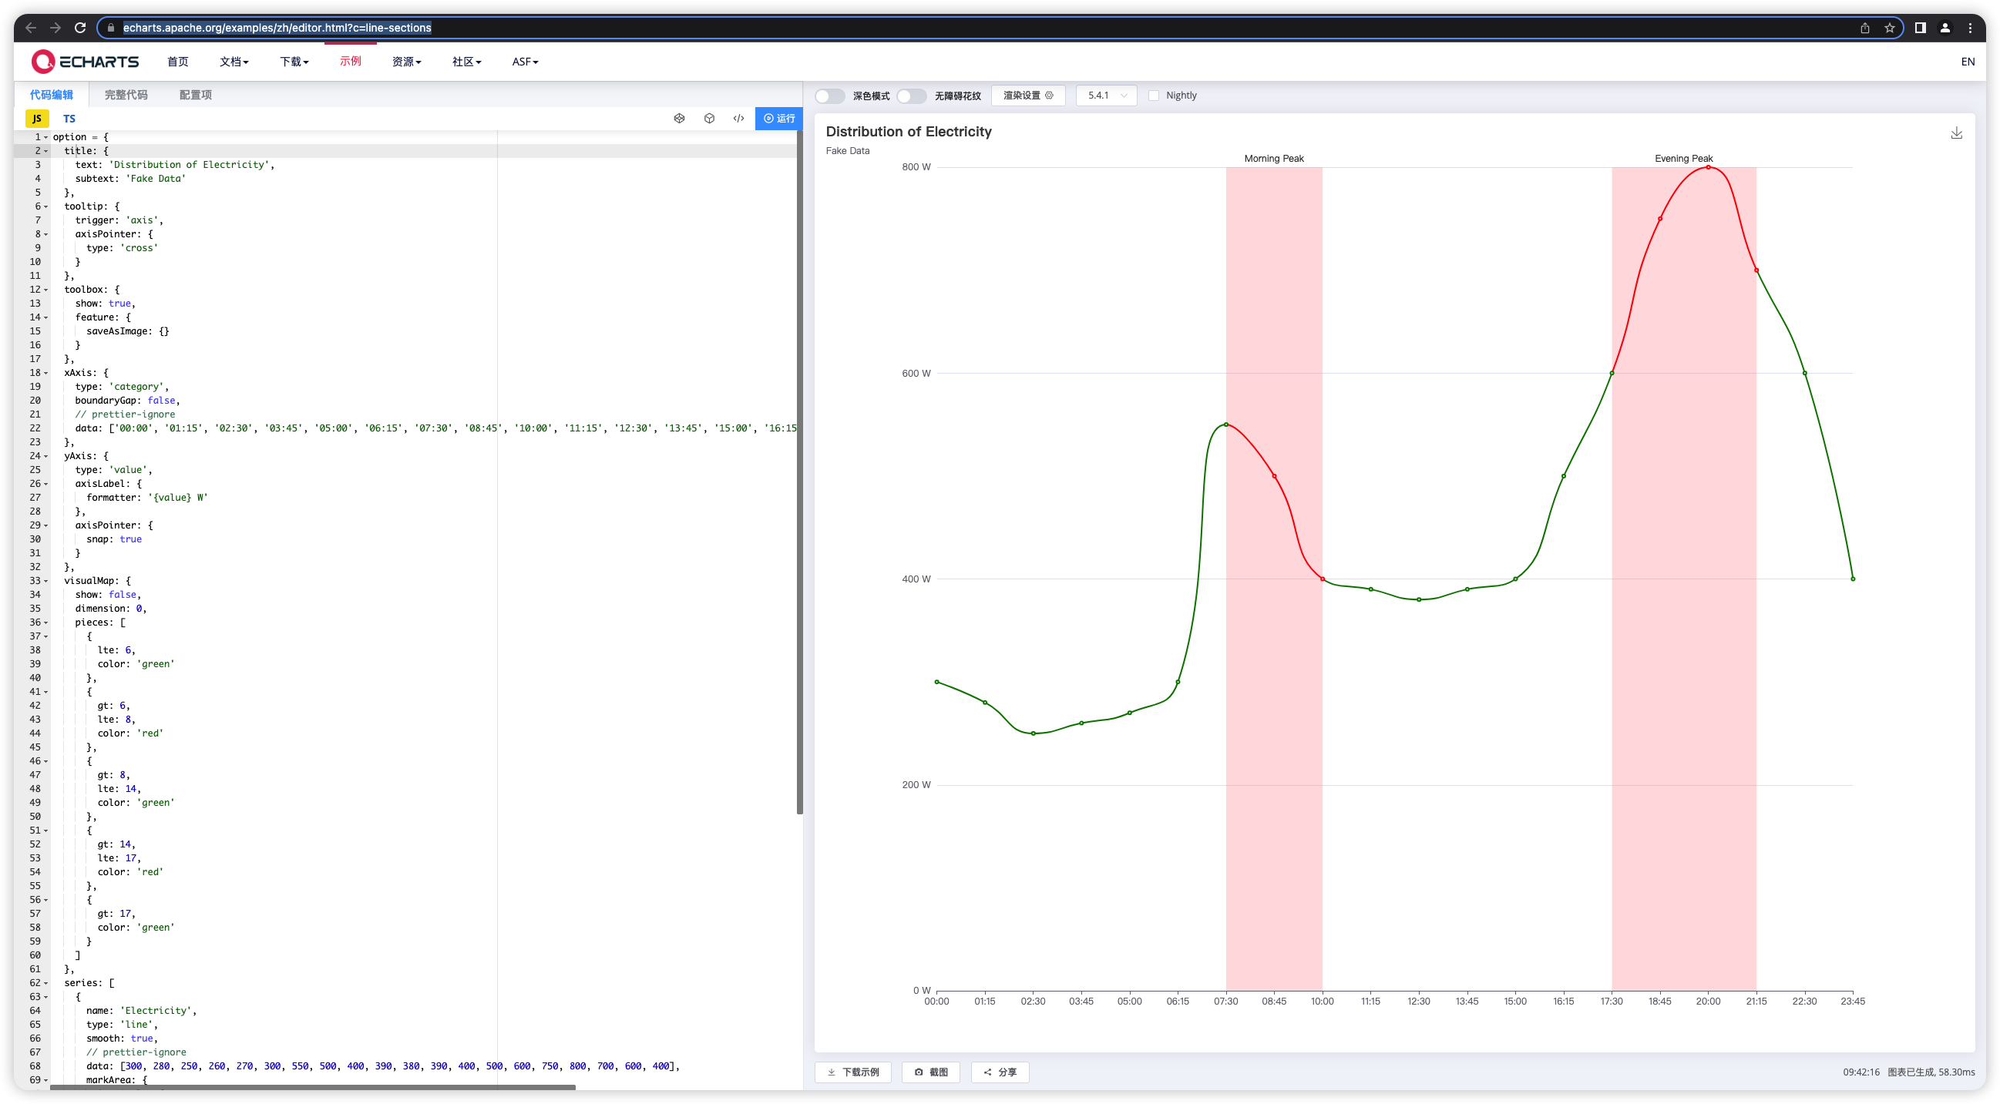The height and width of the screenshot is (1104, 2000).
Task: Click the ECharts logo
Action: pos(86,62)
